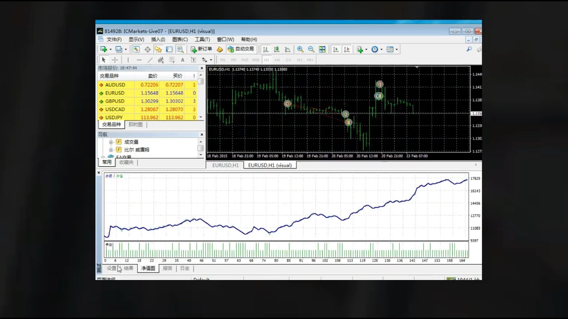Switch to the 即时图 tab

point(136,124)
